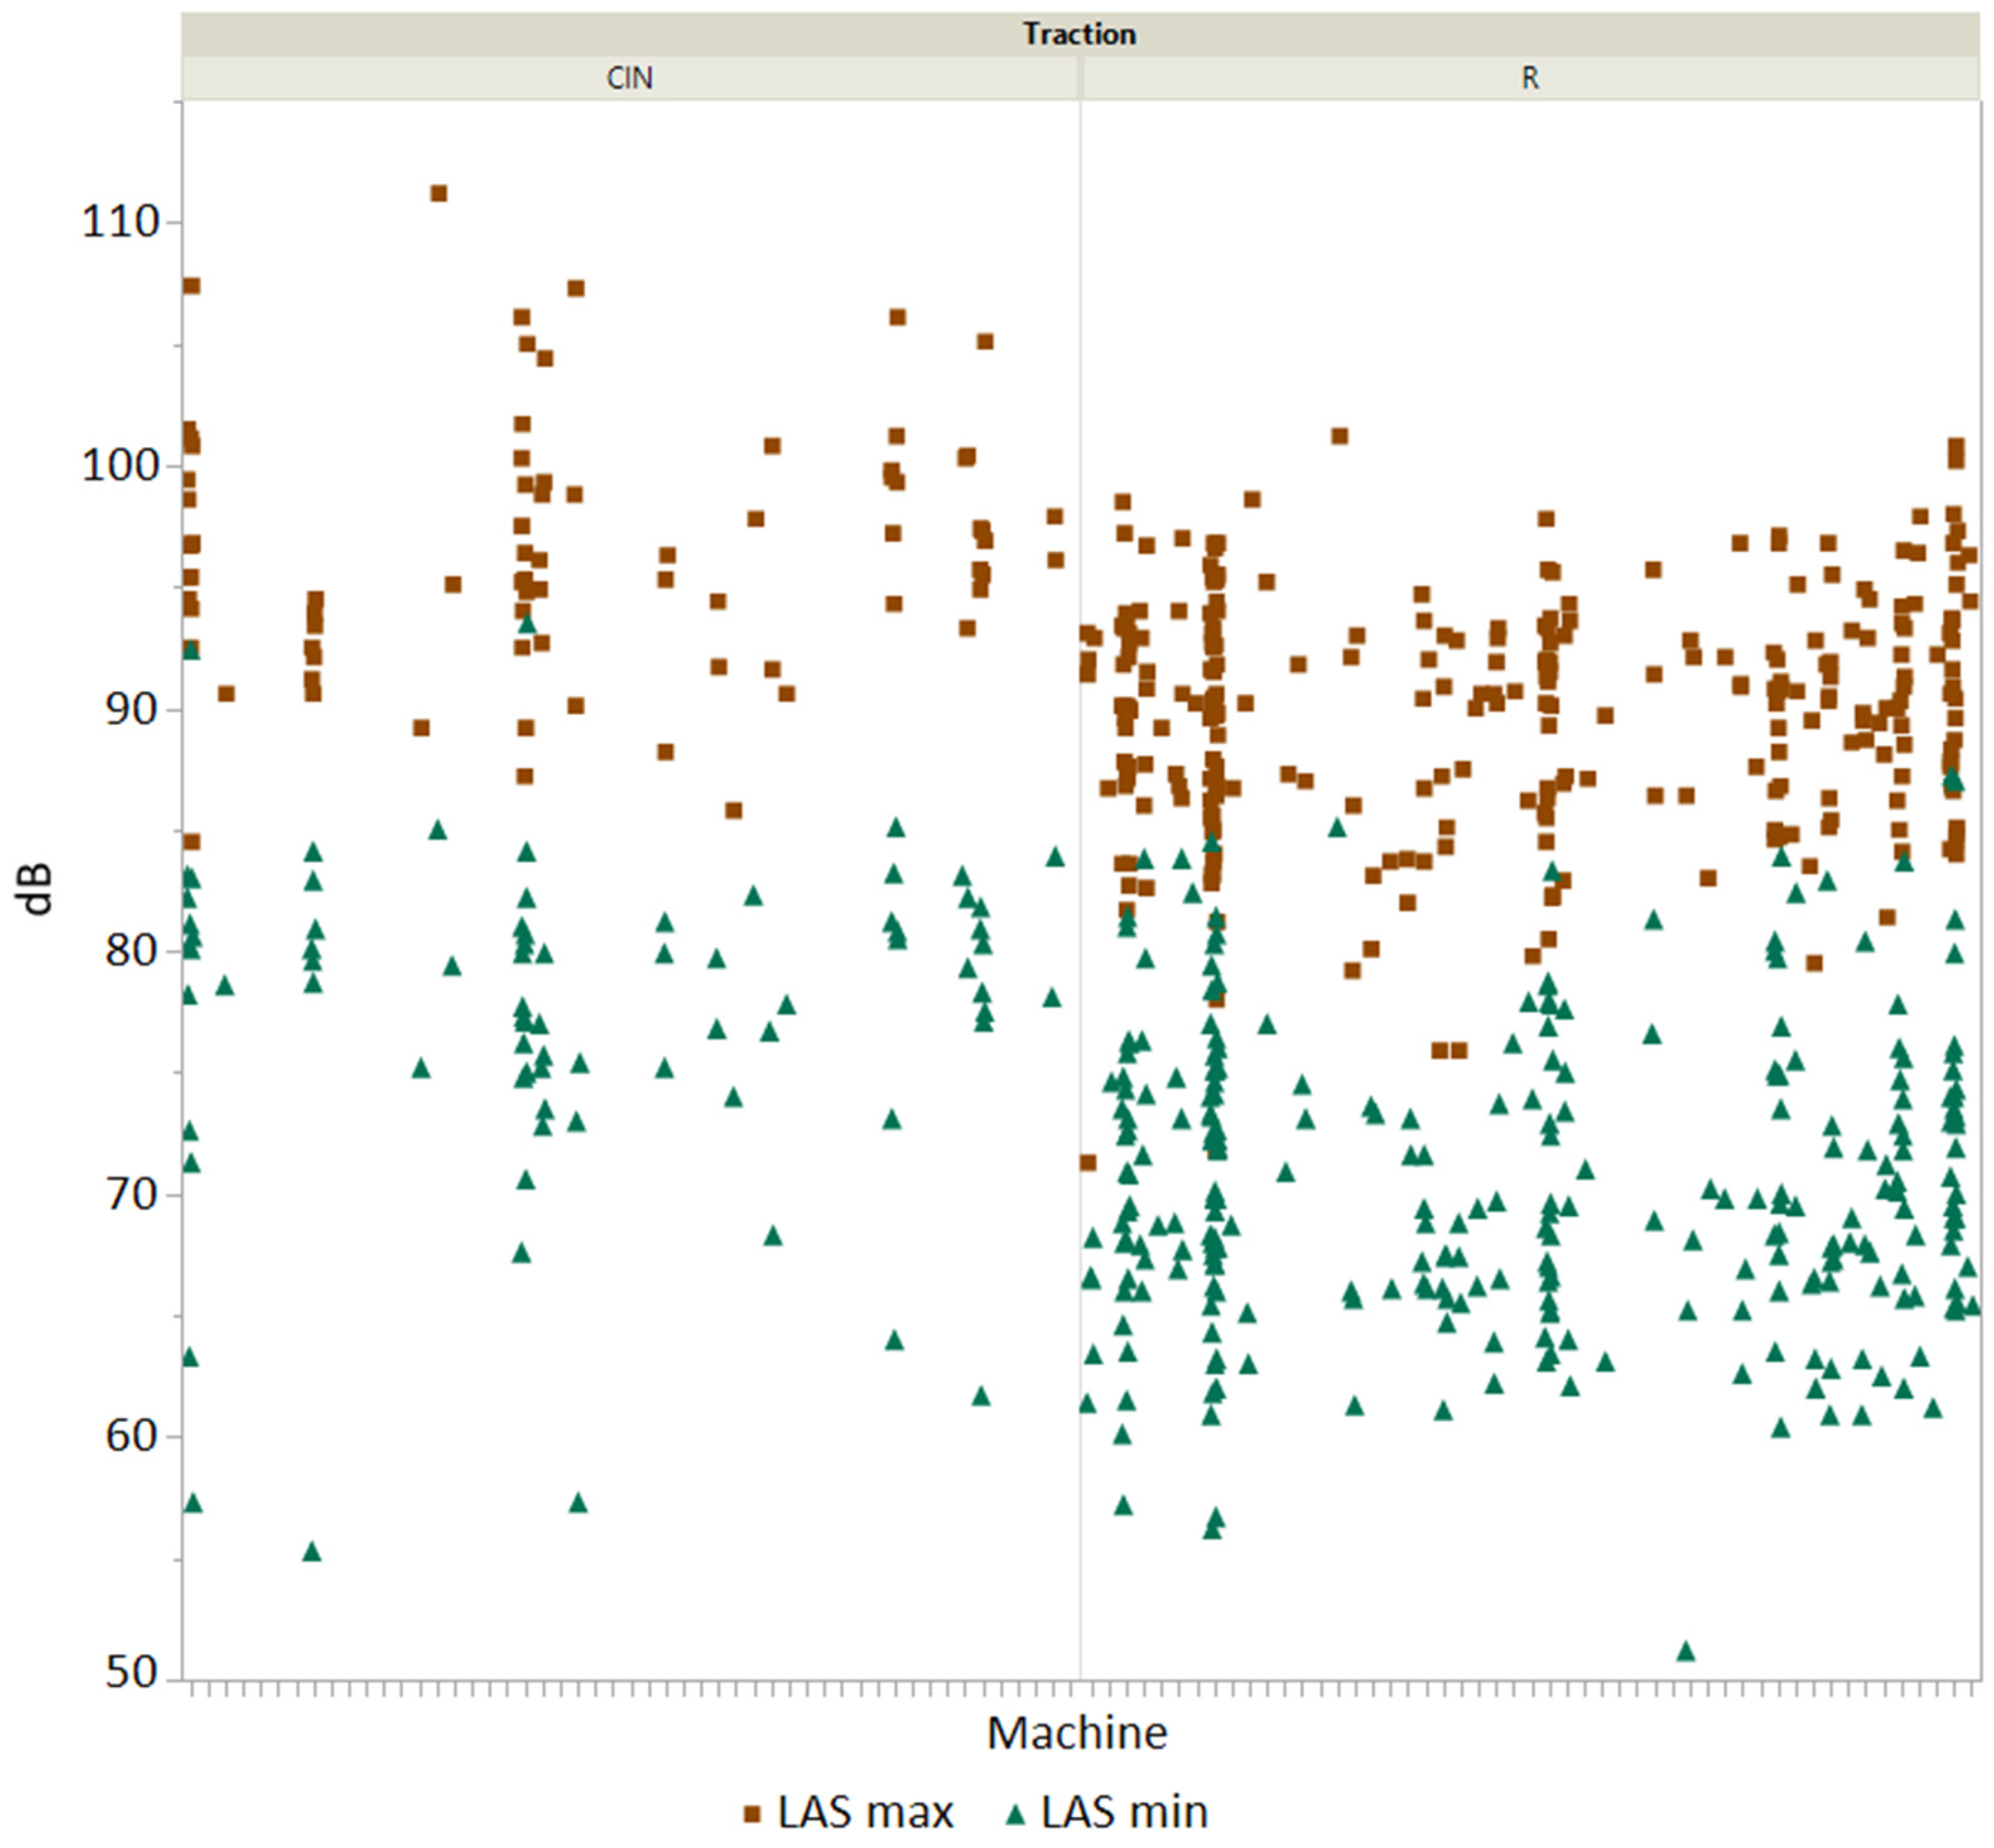
Task: Select the CIN panel header
Action: (x=629, y=78)
